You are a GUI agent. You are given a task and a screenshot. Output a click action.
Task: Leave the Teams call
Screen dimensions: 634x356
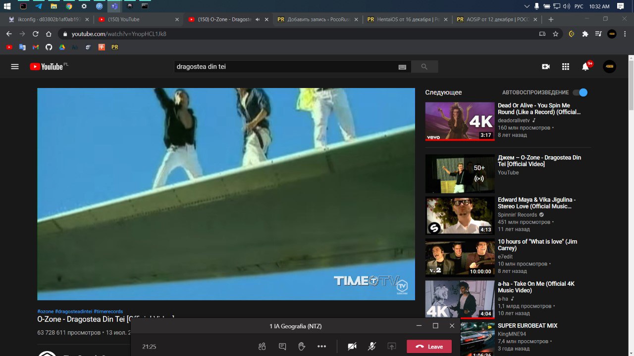pos(429,347)
